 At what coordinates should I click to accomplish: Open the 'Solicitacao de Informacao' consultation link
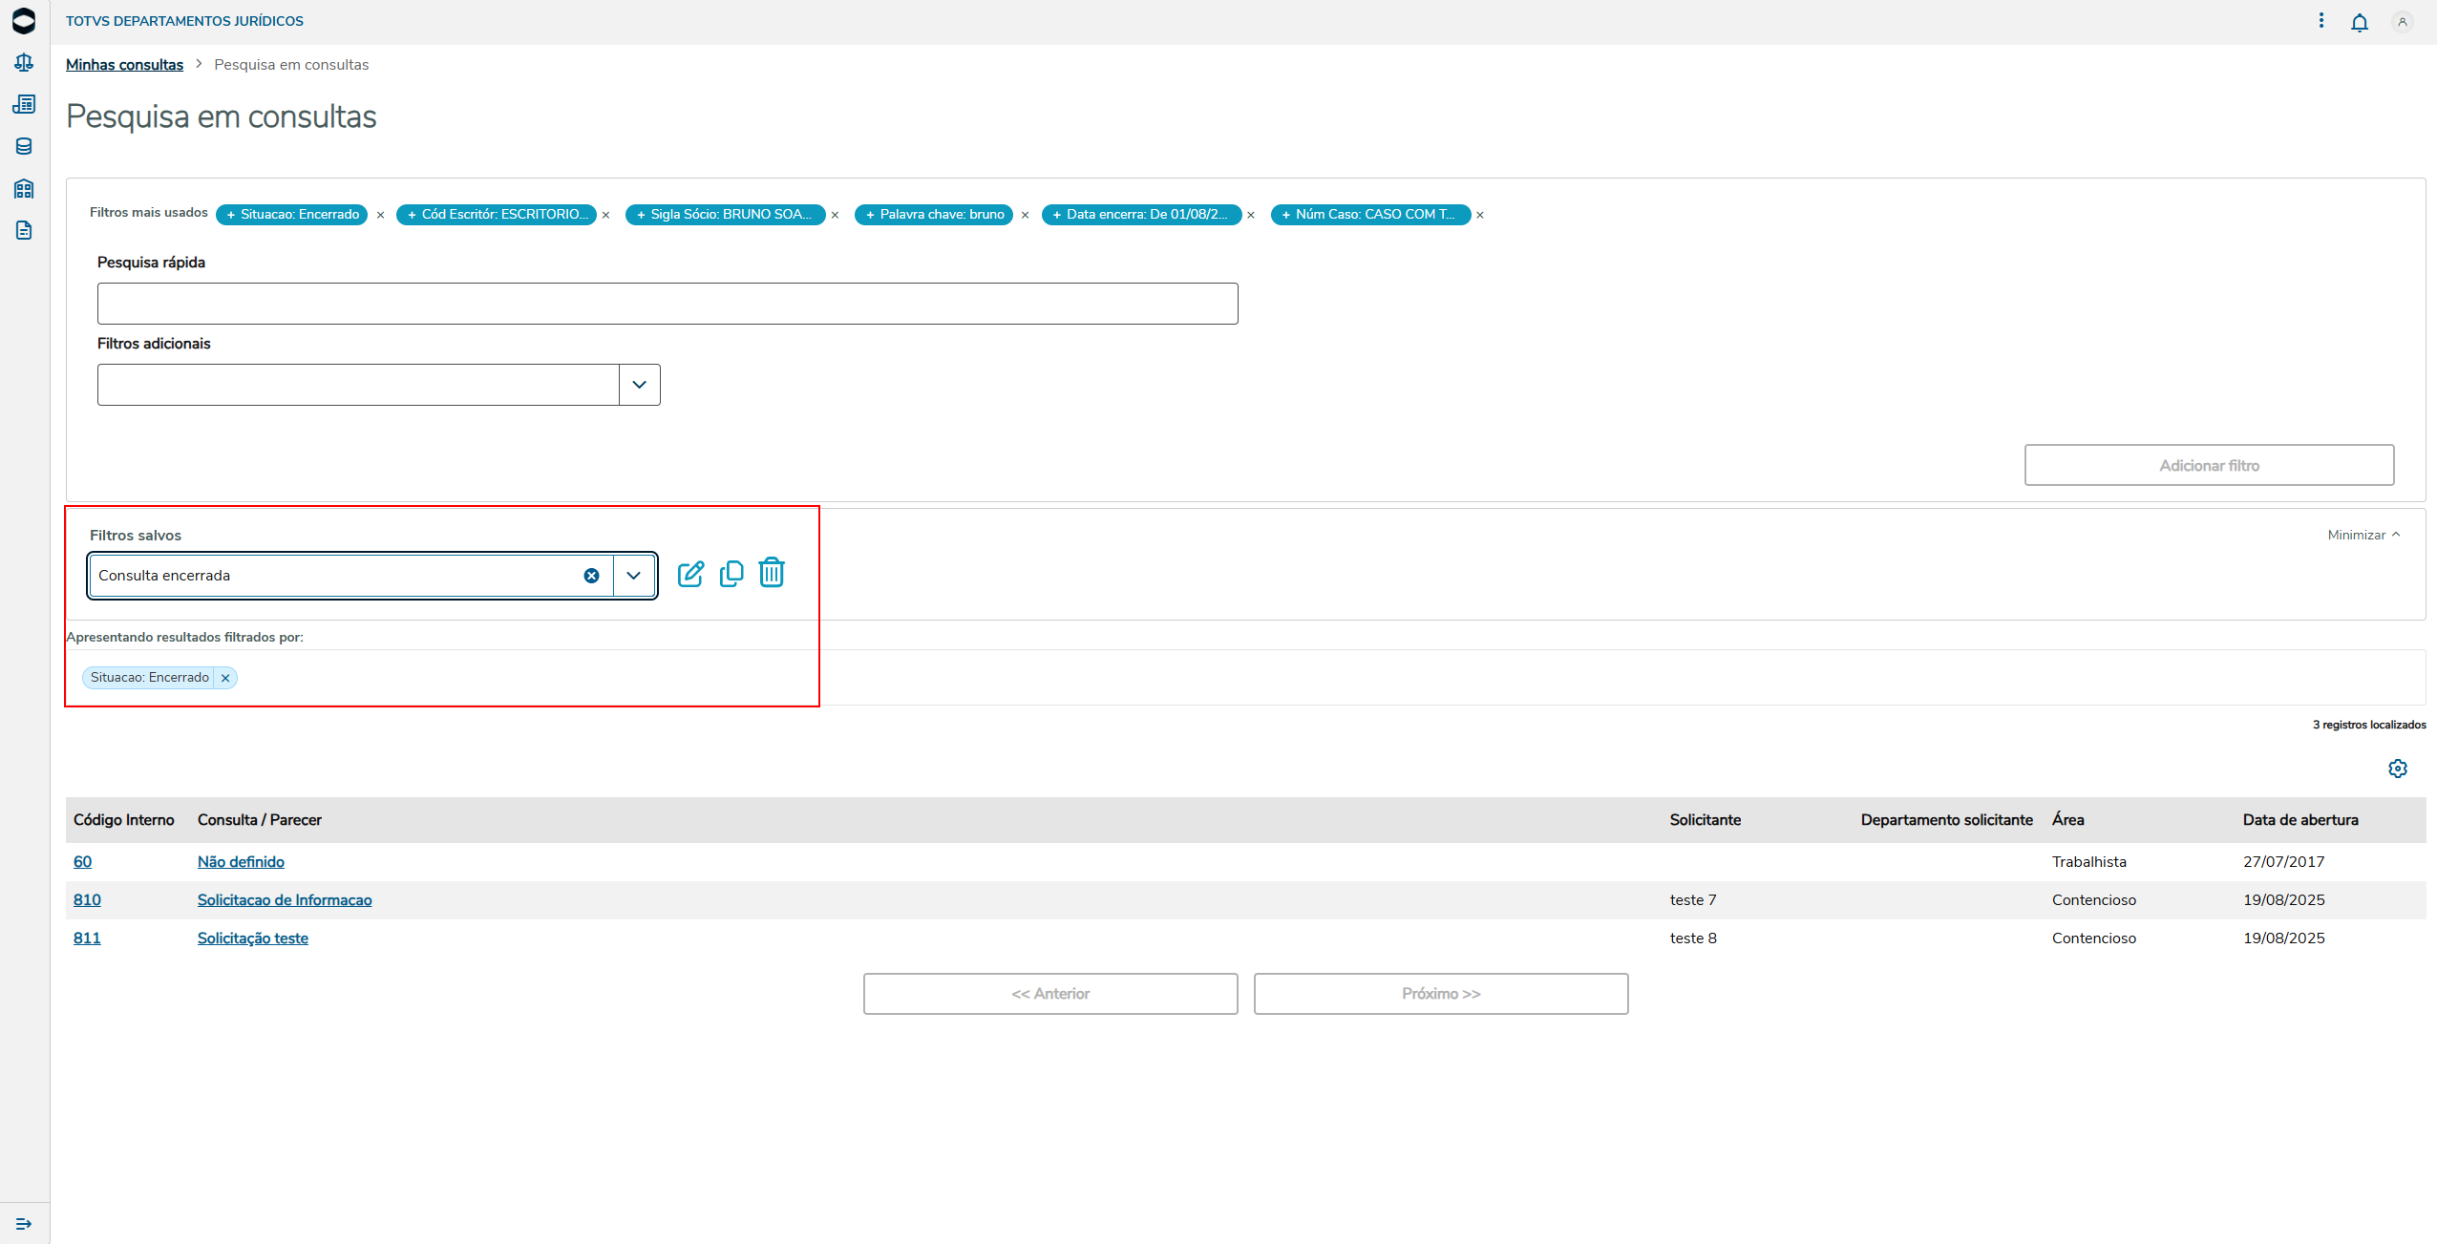[x=285, y=900]
